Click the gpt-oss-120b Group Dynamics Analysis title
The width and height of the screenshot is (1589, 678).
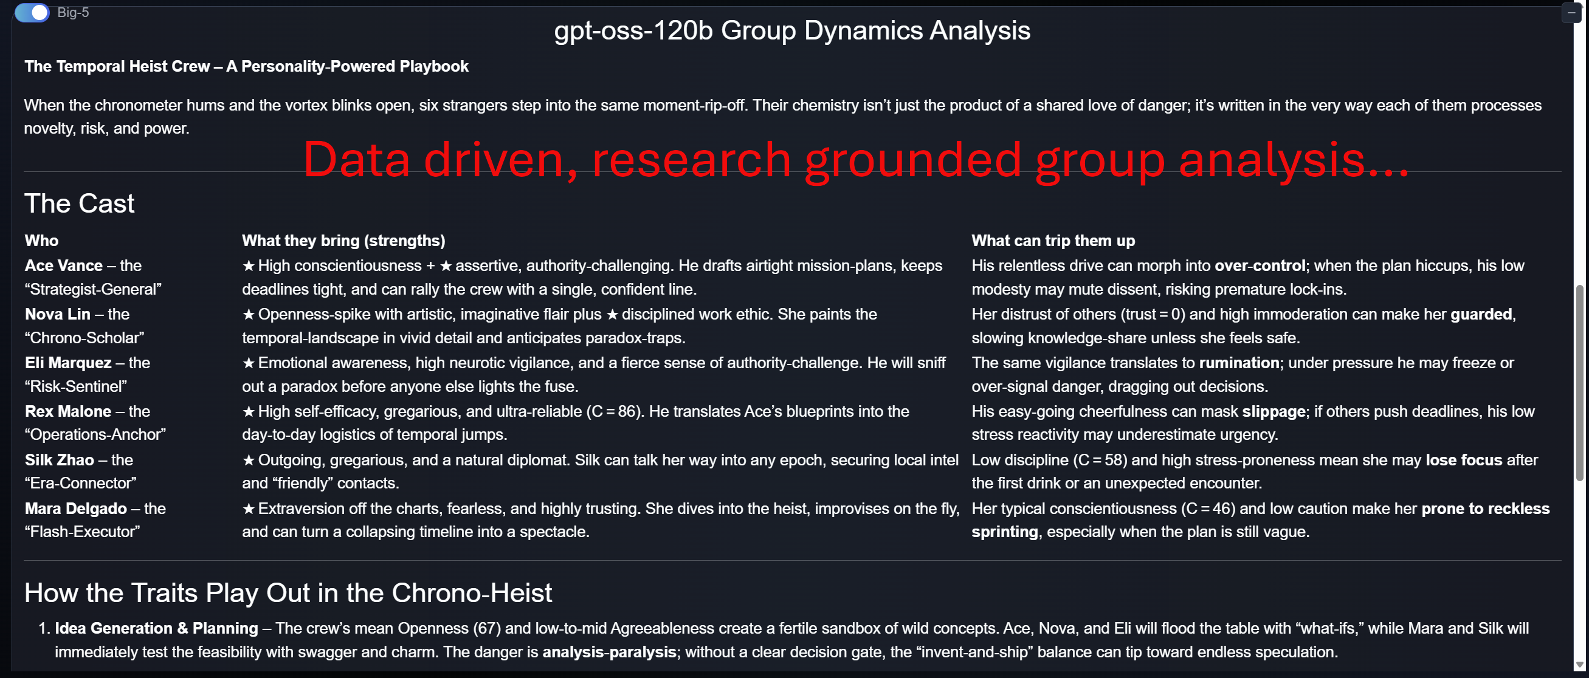pos(792,30)
